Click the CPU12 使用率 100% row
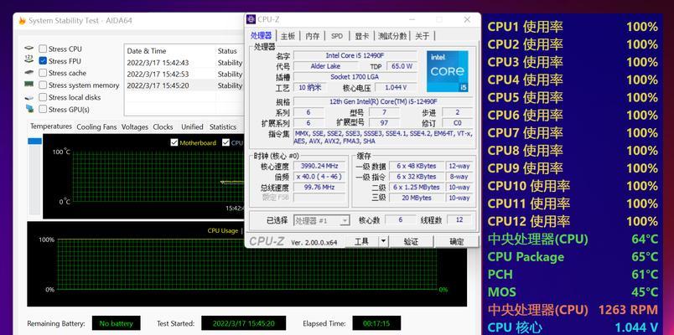This screenshot has height=335, width=674. pos(573,221)
